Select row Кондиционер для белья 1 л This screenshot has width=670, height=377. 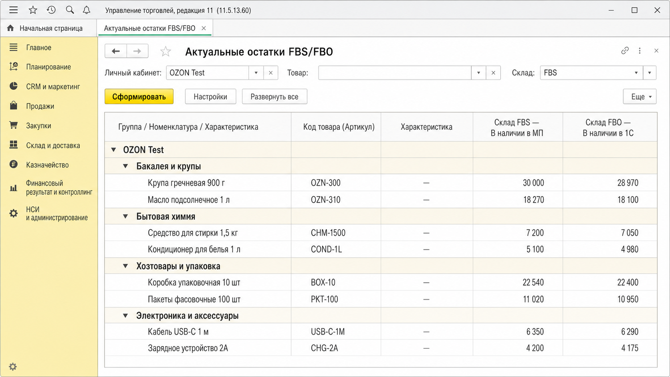click(381, 249)
